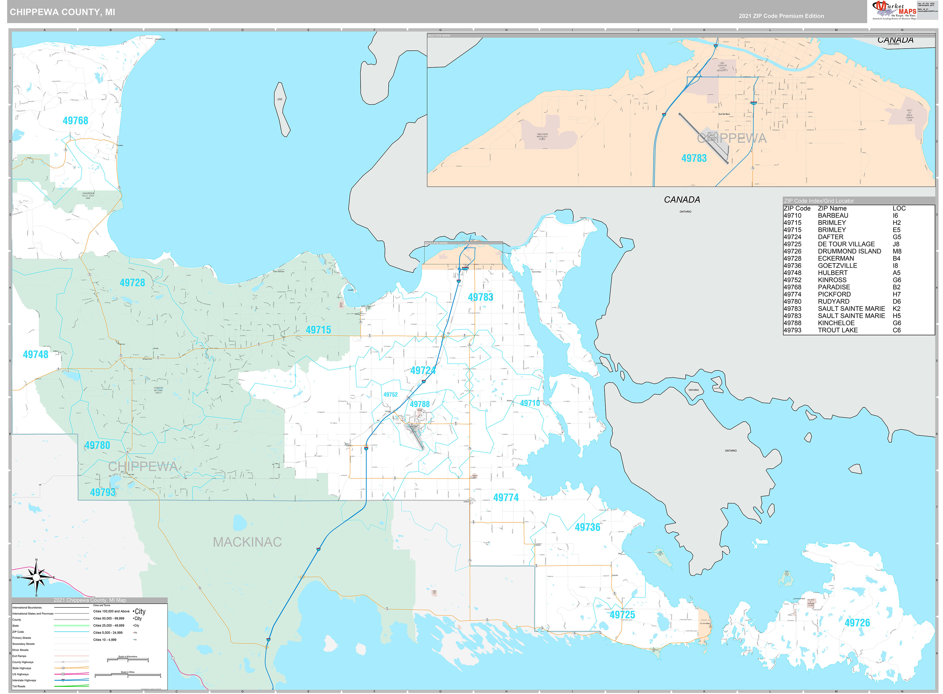
Task: Click the KINCHELOE row in ZIP index
Action: click(x=836, y=323)
